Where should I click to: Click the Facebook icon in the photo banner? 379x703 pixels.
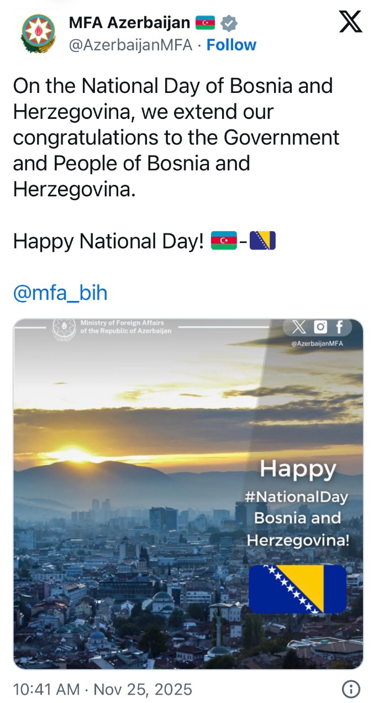(x=339, y=327)
